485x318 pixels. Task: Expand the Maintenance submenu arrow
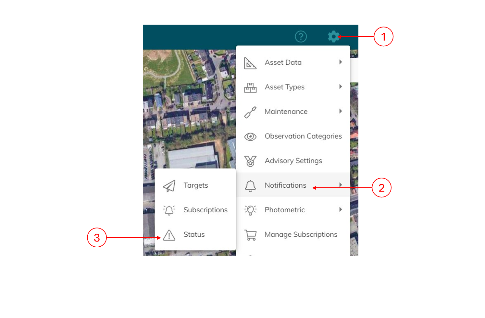341,111
